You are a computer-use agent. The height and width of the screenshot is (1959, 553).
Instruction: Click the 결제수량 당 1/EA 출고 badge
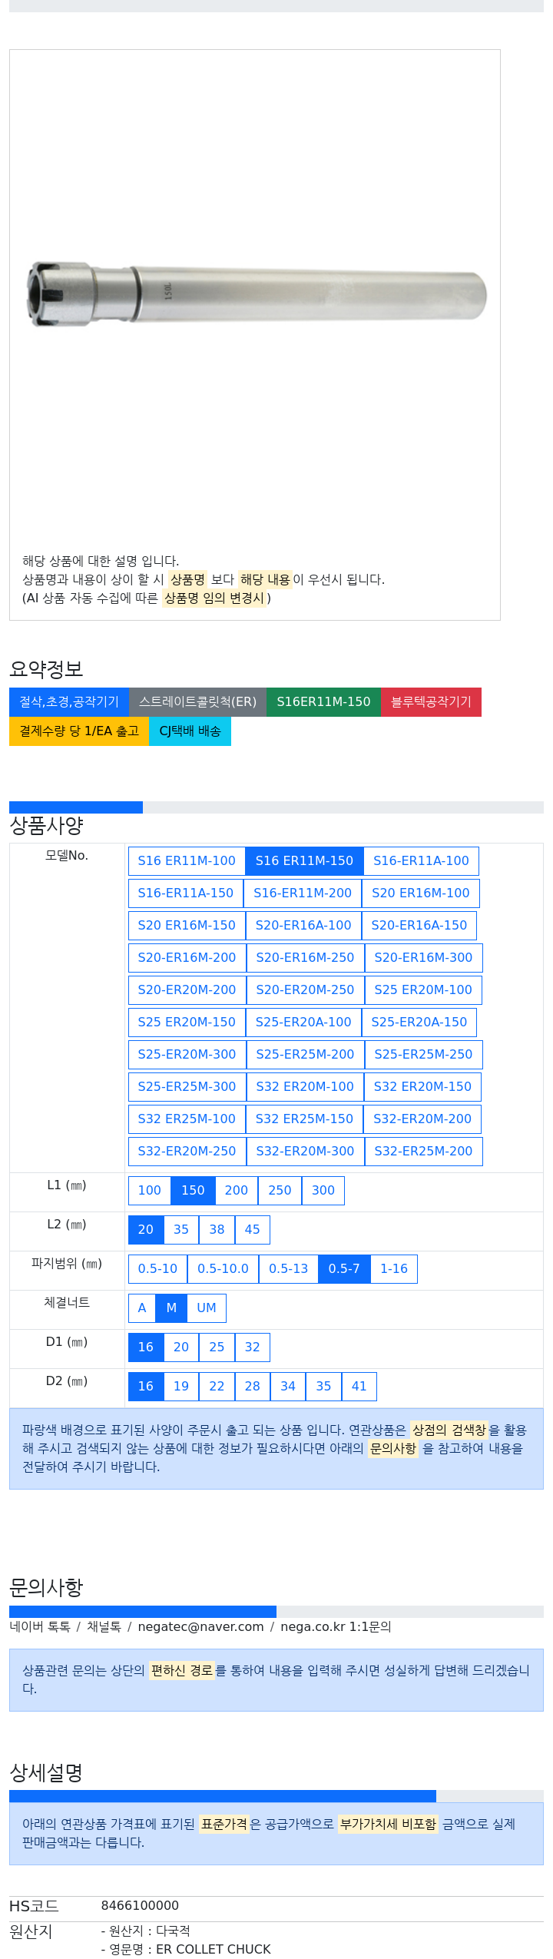[79, 731]
